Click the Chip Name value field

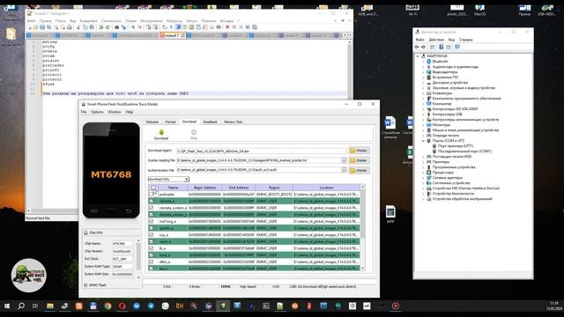pos(122,244)
